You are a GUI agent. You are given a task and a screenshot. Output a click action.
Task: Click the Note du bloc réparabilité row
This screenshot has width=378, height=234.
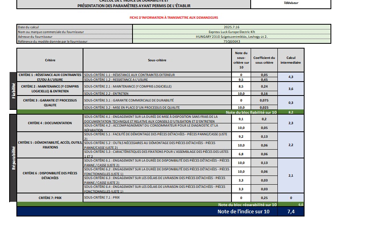click(247, 205)
